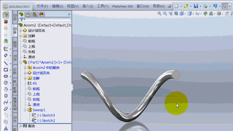Click Edit Appearance color ball

click(206, 14)
